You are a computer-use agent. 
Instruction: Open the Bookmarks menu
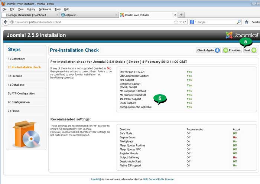[45, 9]
